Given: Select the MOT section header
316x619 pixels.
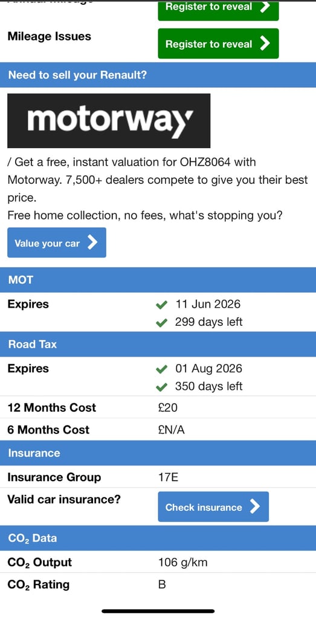Looking at the screenshot, I should (x=158, y=280).
